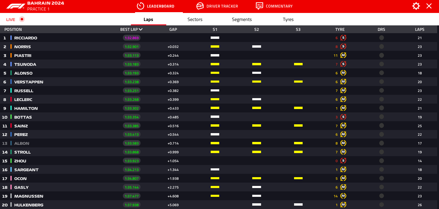Screen dimensions: 439x209
Task: Click the LAPS column header
Action: click(x=420, y=30)
